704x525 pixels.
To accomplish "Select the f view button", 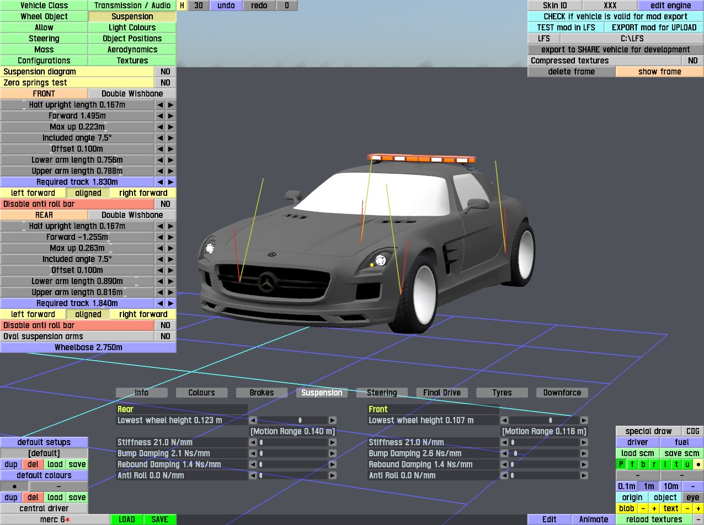I will click(632, 464).
